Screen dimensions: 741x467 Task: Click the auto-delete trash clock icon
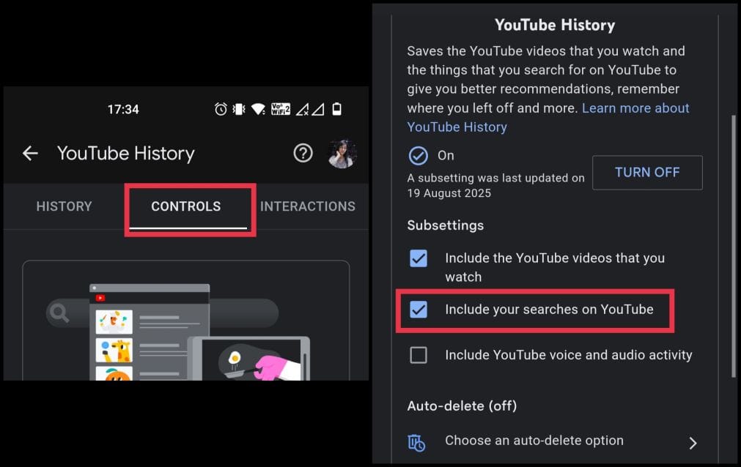pos(416,442)
